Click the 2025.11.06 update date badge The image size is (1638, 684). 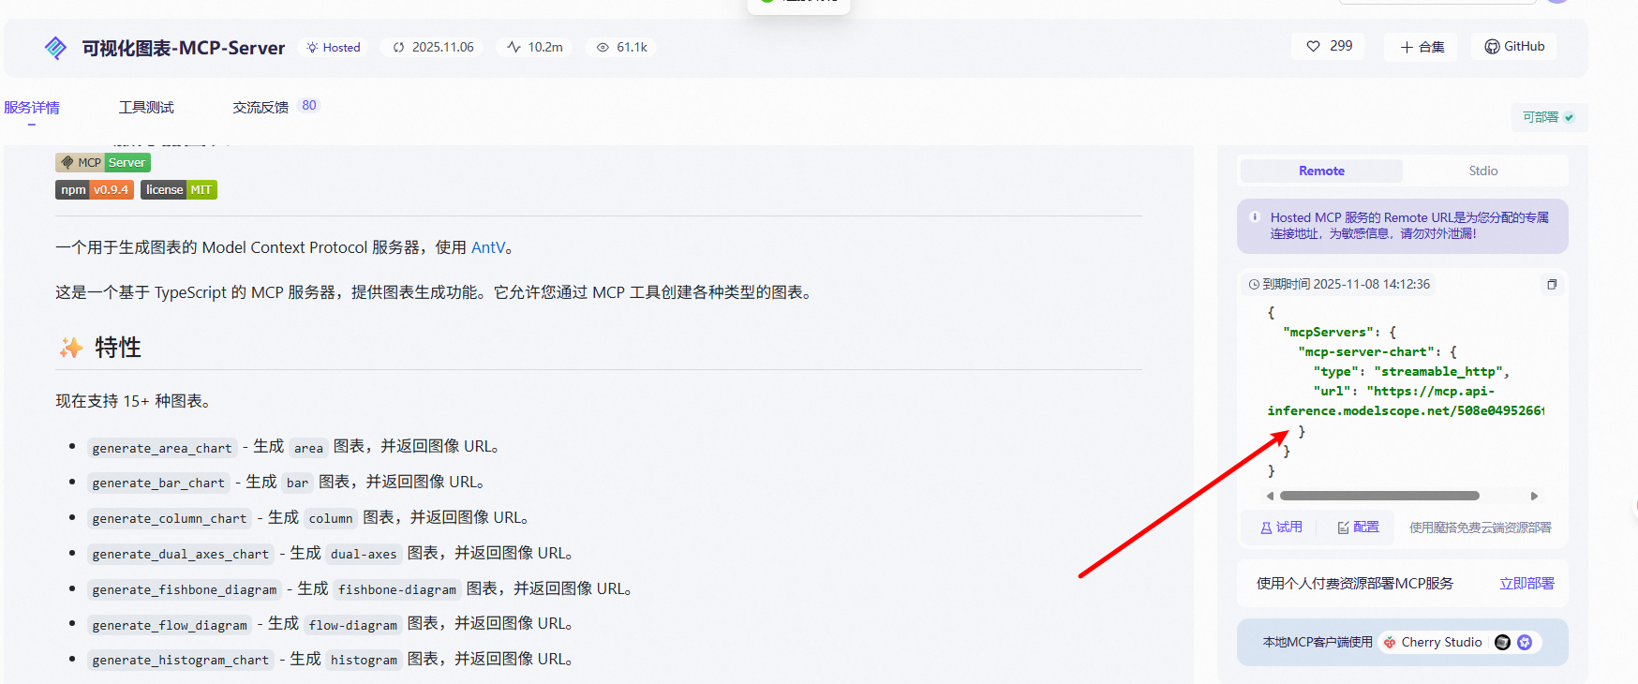433,47
